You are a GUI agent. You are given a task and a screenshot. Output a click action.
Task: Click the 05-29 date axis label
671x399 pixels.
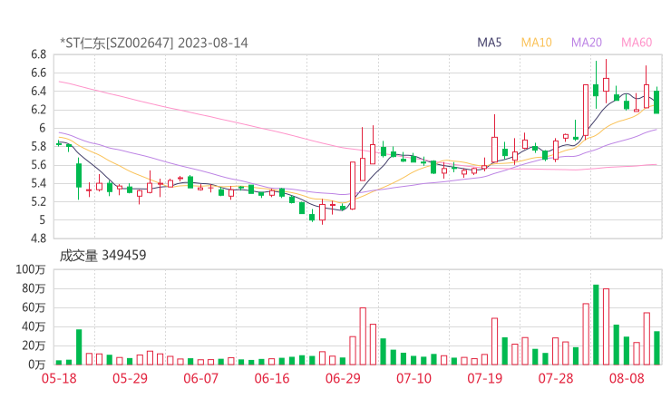click(x=130, y=378)
